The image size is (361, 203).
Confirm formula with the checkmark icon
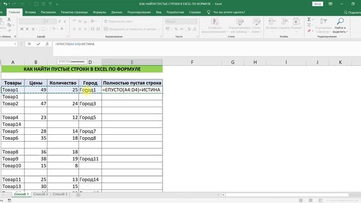tap(38, 44)
